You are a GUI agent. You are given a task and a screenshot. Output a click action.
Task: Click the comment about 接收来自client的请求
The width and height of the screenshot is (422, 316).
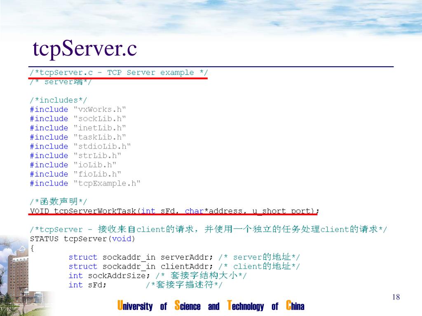pos(208,229)
